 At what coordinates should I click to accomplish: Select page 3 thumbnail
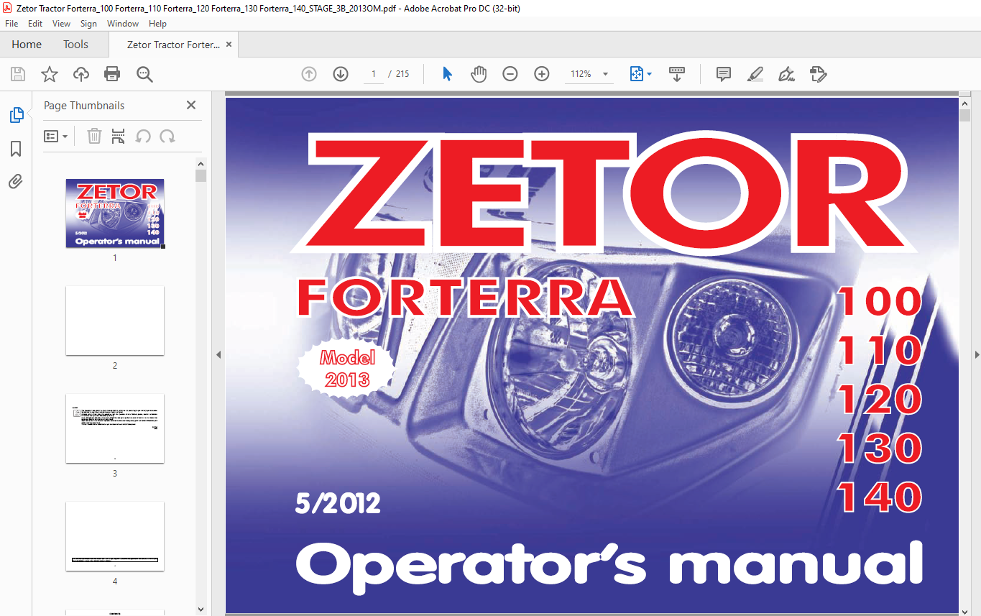click(x=115, y=428)
